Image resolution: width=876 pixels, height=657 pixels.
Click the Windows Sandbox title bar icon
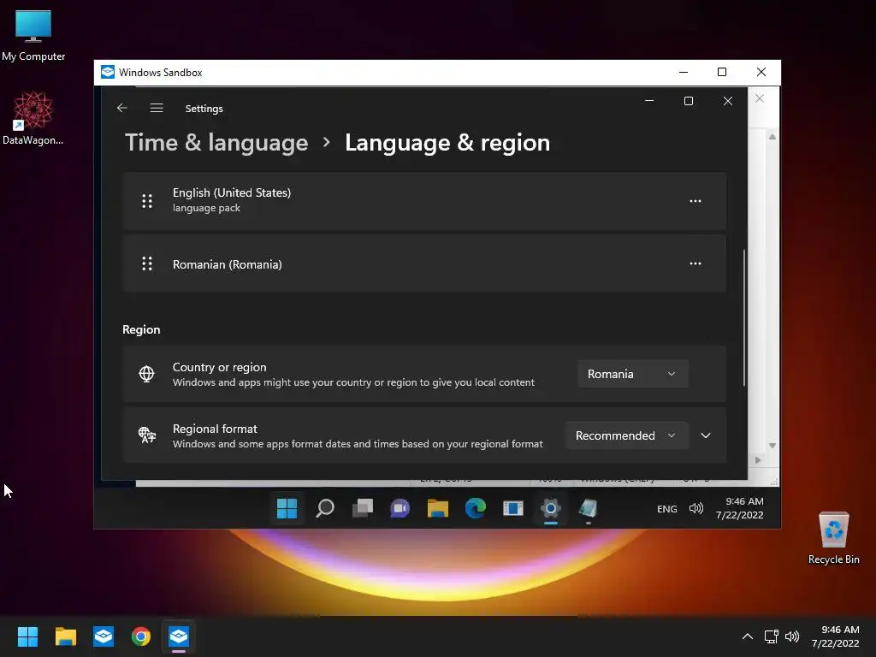(x=108, y=72)
